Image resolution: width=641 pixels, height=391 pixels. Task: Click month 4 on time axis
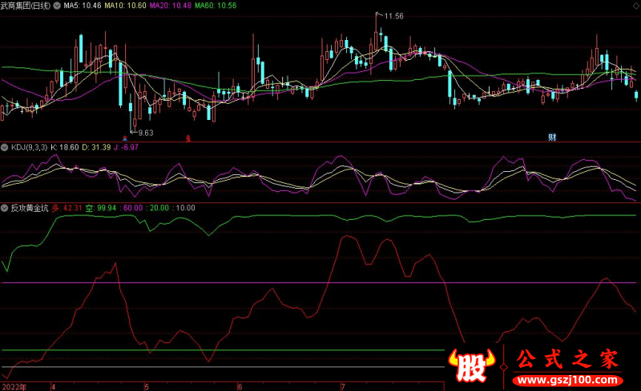click(x=53, y=387)
